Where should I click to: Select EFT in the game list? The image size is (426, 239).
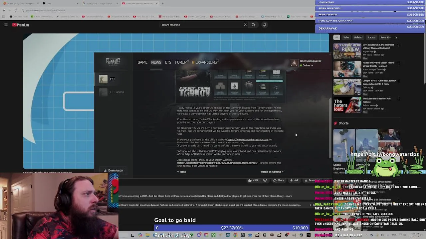click(x=113, y=79)
